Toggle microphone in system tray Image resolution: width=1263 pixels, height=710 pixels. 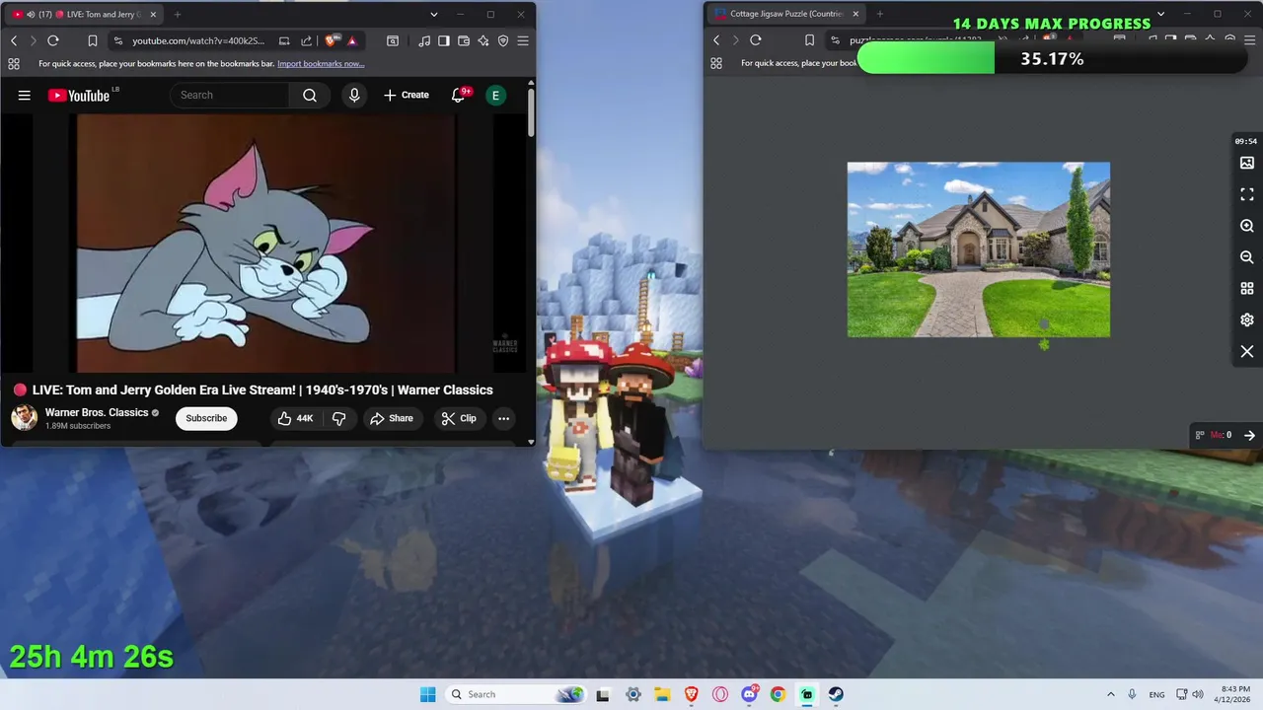[x=1132, y=694]
